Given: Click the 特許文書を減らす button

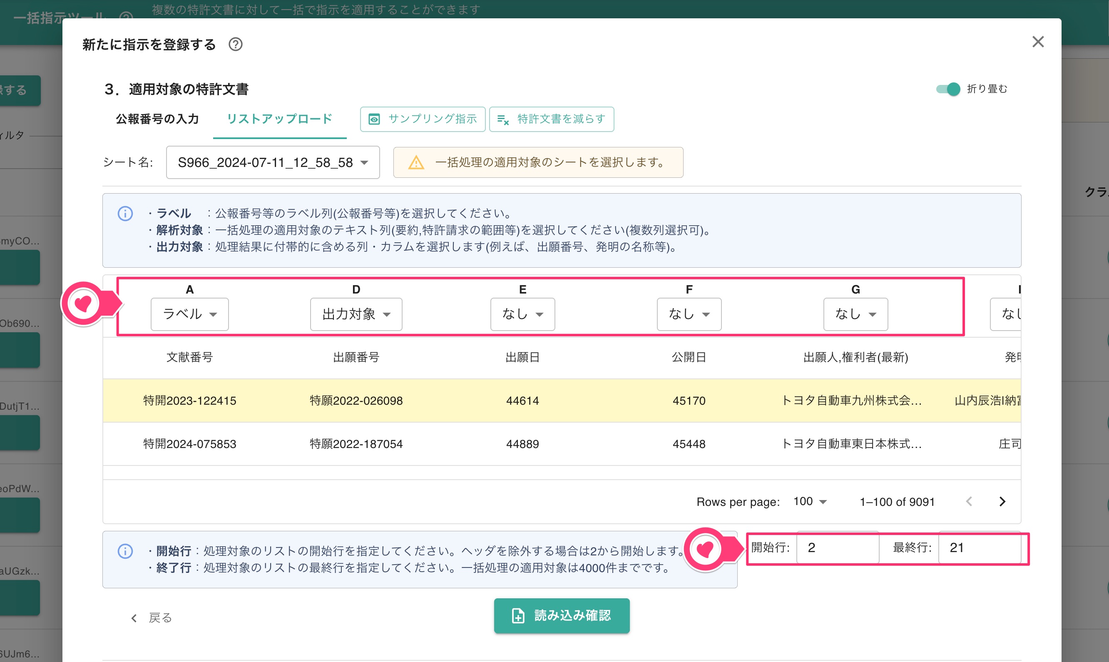Looking at the screenshot, I should [x=551, y=119].
